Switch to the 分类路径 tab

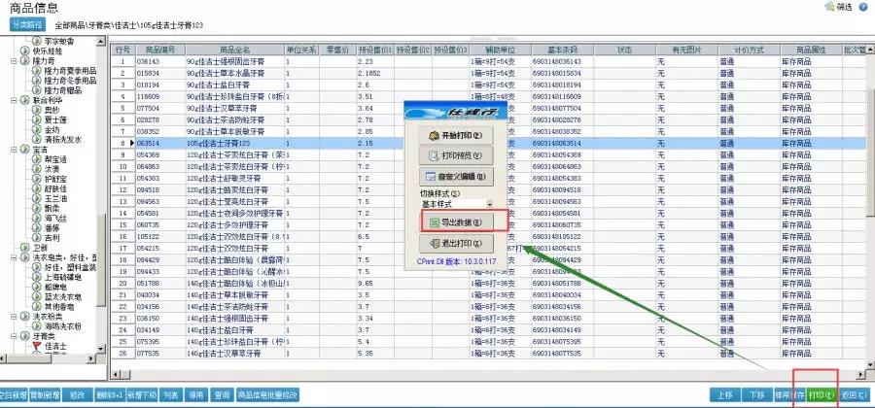[x=27, y=22]
